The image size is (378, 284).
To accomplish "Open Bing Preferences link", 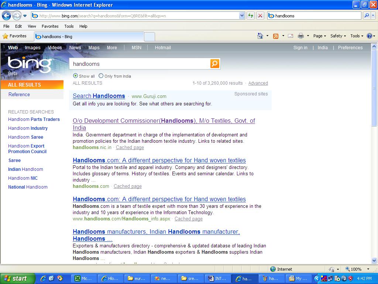I will click(x=350, y=48).
